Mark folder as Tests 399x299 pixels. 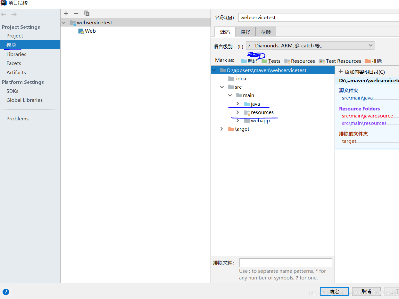pyautogui.click(x=271, y=61)
